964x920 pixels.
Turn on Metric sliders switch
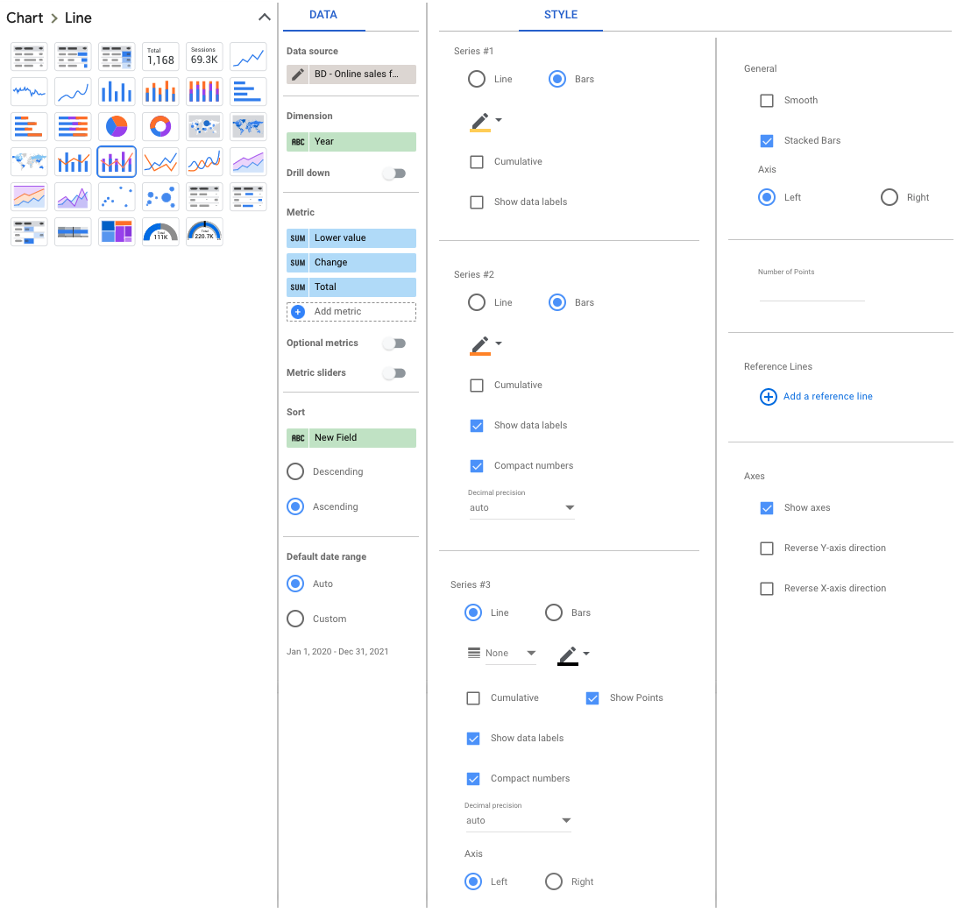pyautogui.click(x=394, y=373)
